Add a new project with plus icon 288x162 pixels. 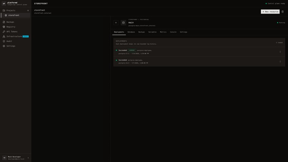click(x=28, y=10)
